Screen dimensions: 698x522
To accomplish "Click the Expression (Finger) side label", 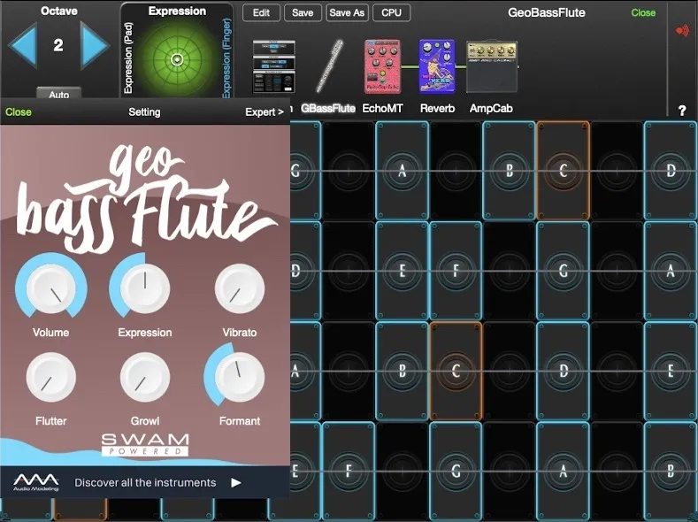I will coord(227,58).
